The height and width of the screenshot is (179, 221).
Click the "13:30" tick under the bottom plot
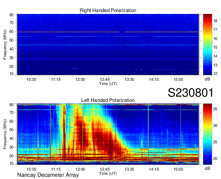pos(129,169)
